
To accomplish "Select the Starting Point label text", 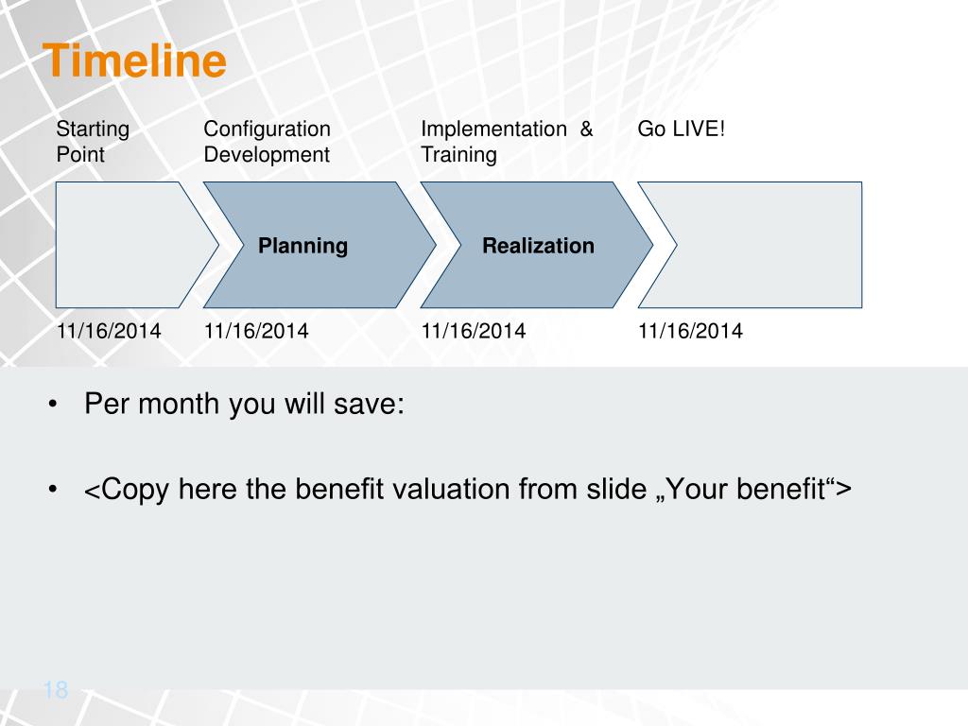I will coord(93,142).
